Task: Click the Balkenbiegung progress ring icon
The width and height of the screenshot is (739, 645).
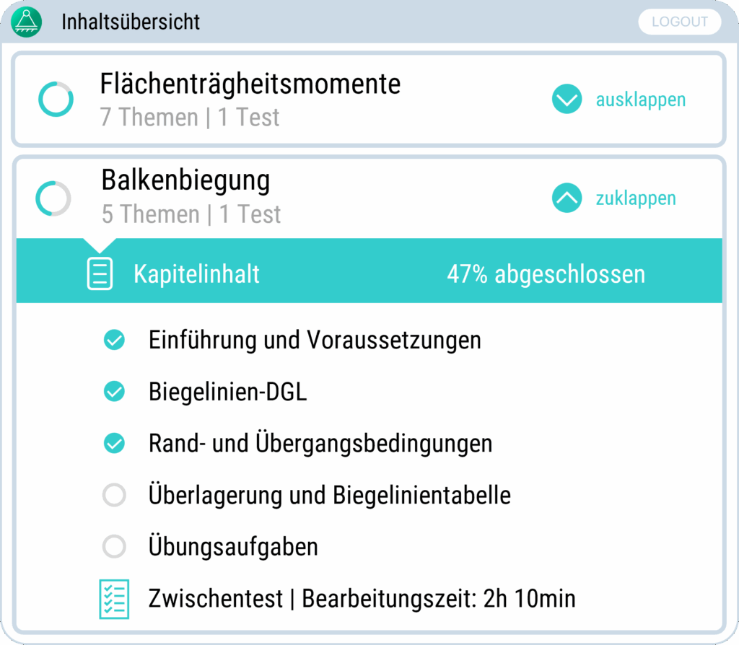Action: (x=53, y=198)
